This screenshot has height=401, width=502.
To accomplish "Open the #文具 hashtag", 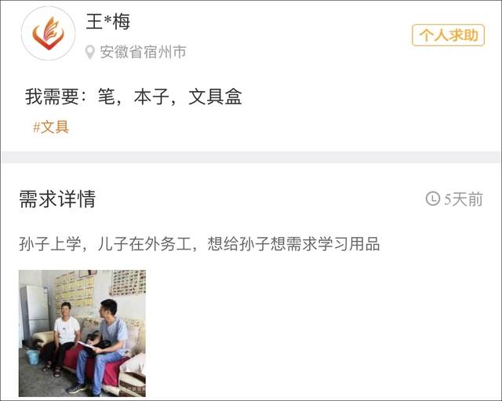I will pos(51,127).
